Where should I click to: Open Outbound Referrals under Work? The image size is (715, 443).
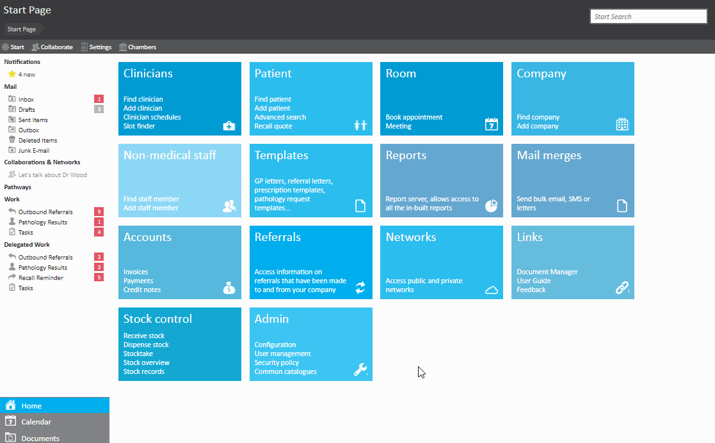pos(45,212)
